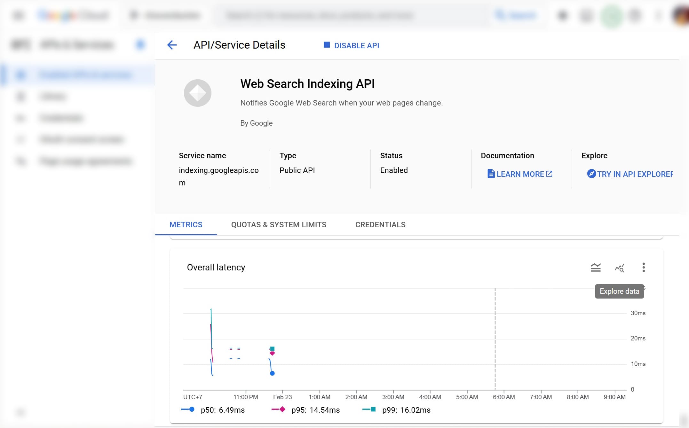The height and width of the screenshot is (428, 689).
Task: Click the blurred Search button in top bar
Action: [x=515, y=15]
